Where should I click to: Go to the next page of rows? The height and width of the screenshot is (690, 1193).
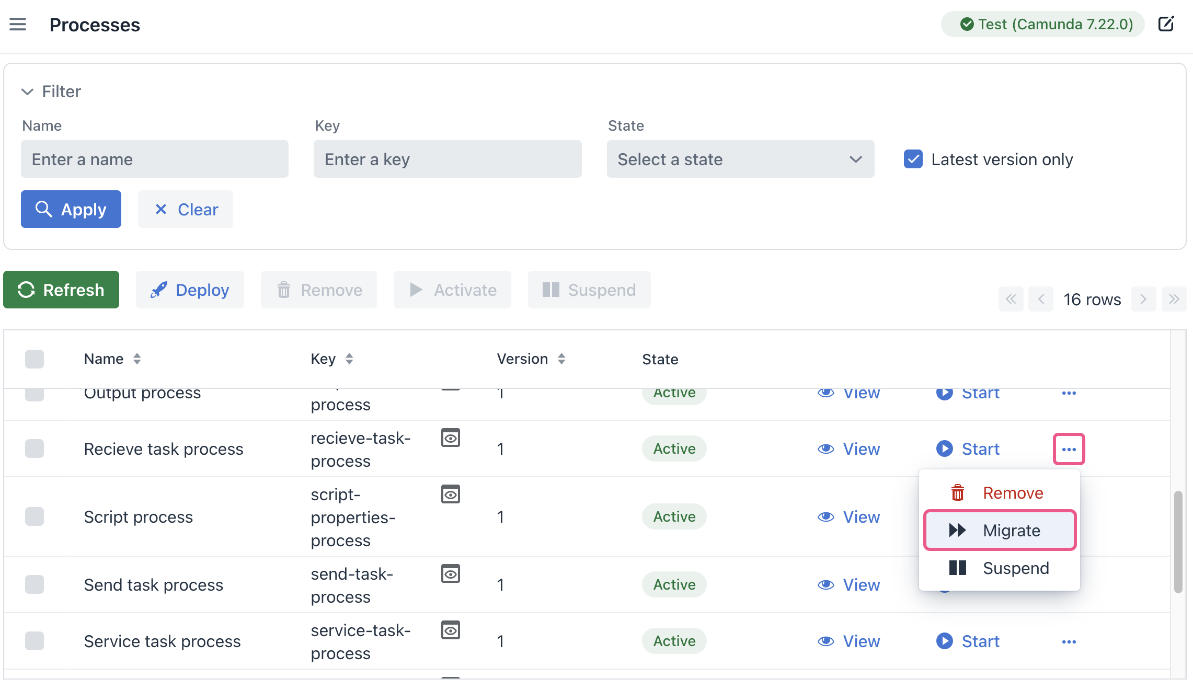[1143, 299]
